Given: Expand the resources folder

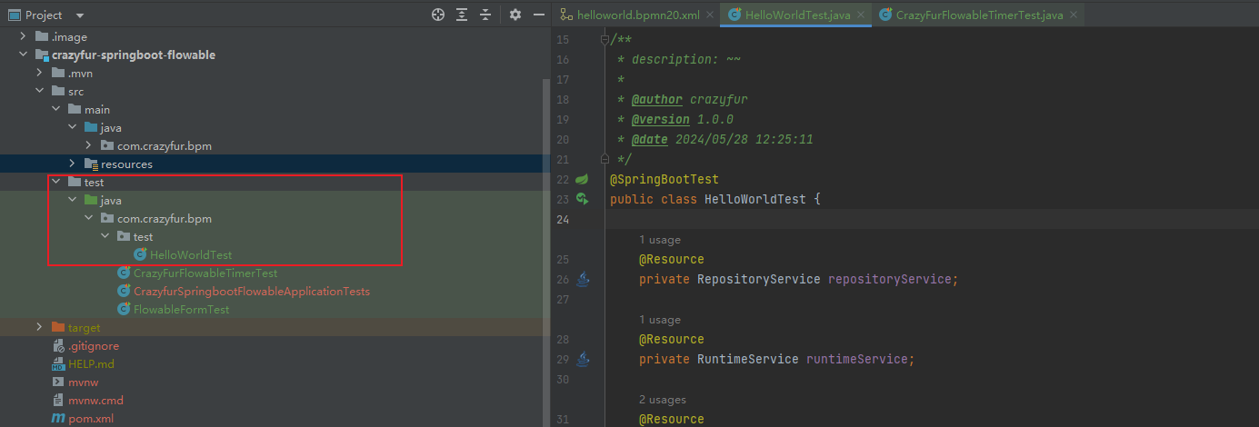Looking at the screenshot, I should tap(73, 164).
